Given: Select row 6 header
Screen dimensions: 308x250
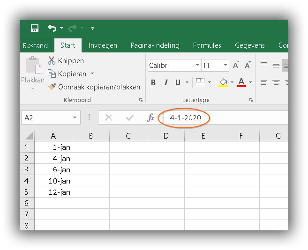Looking at the screenshot, I should (27, 203).
